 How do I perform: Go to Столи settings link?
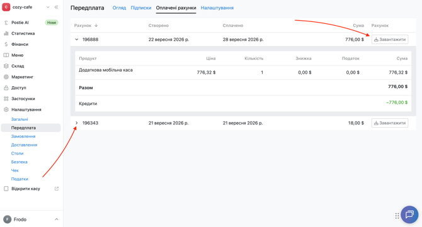click(17, 153)
